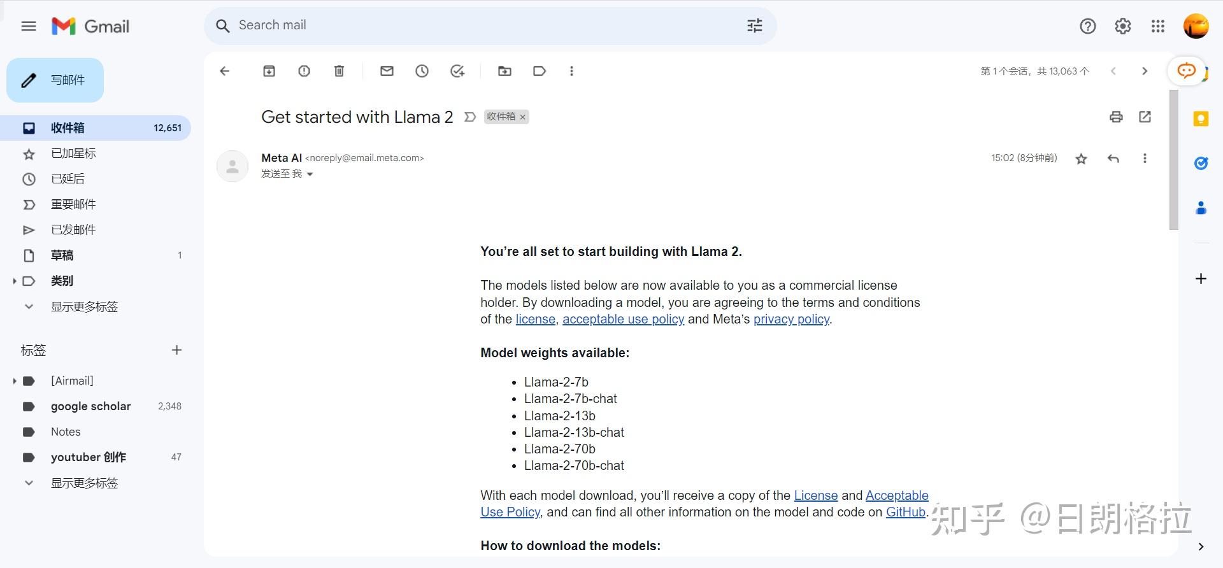Open the youtuber 创作 label
This screenshot has height=568, width=1223.
(96, 457)
